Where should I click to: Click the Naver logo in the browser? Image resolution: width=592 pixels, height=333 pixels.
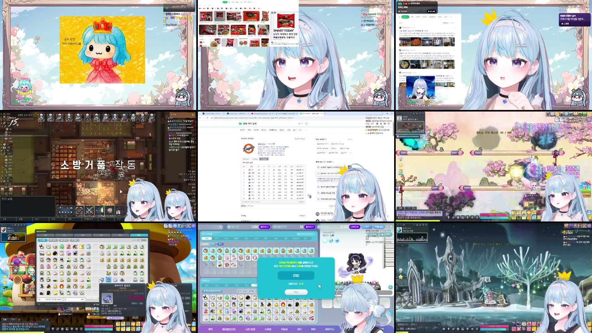click(x=240, y=124)
